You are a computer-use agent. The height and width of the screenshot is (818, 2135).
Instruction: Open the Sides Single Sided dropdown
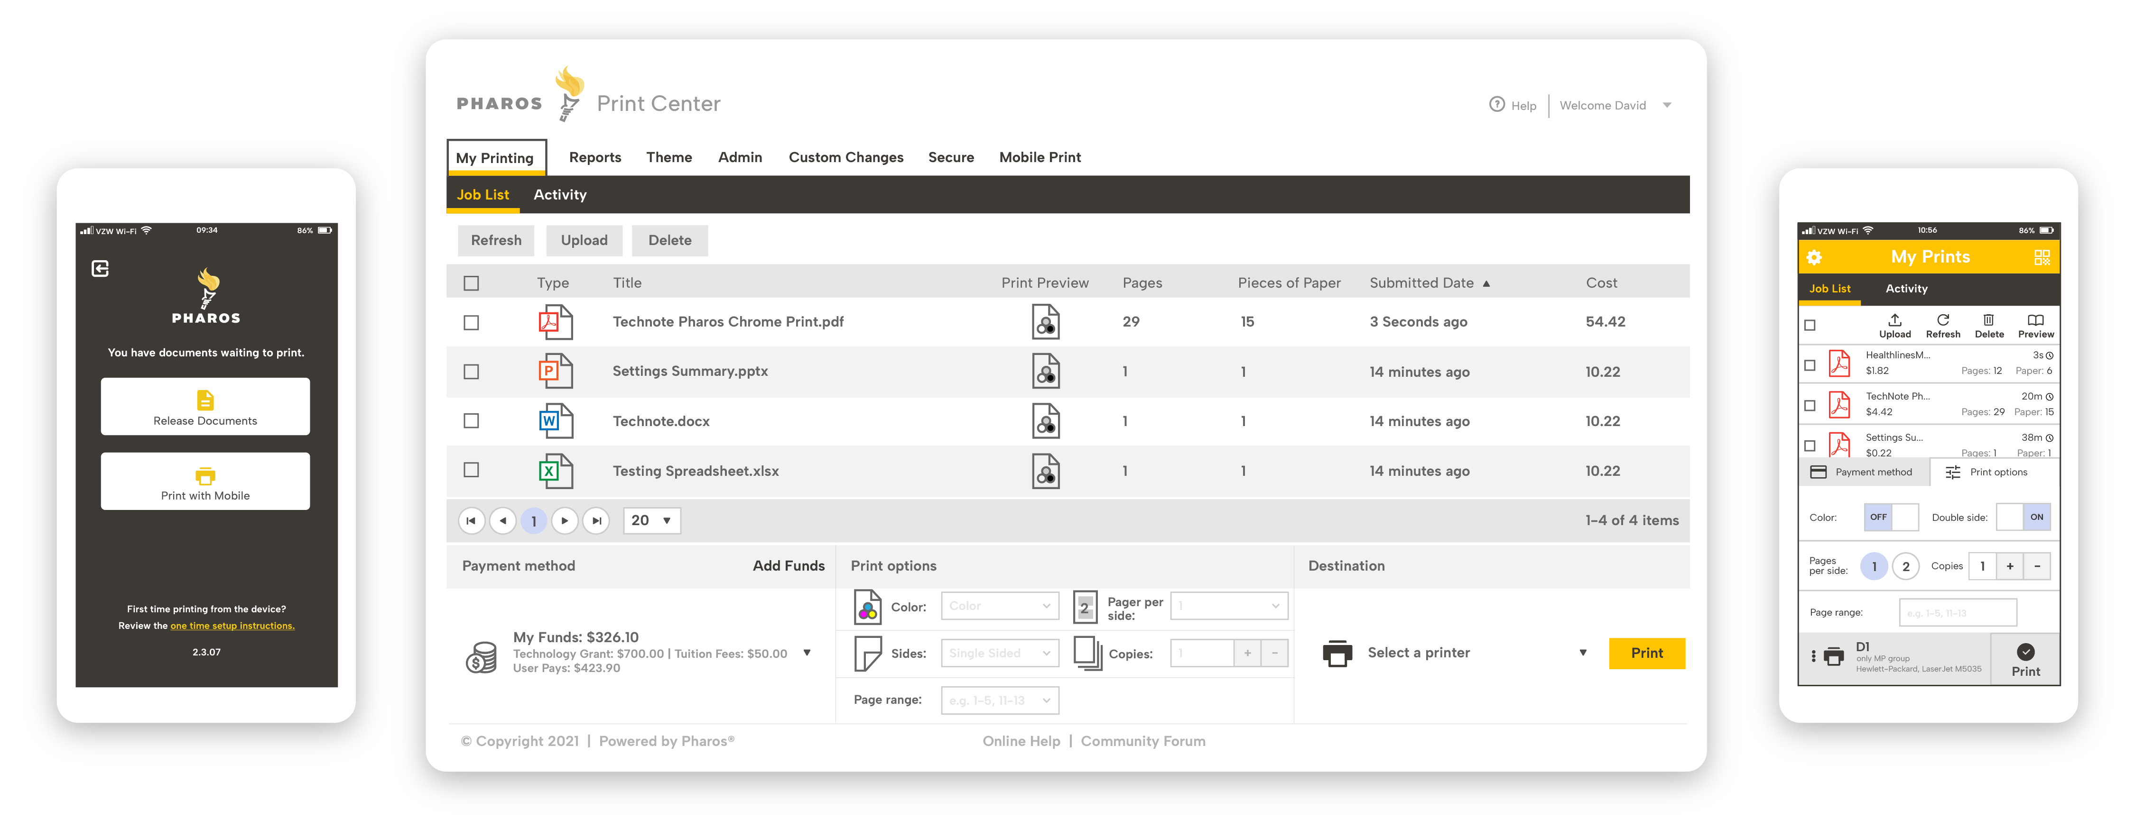1000,653
